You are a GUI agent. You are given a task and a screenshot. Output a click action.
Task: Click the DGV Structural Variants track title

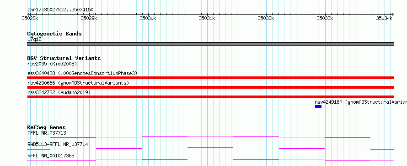[64, 58]
